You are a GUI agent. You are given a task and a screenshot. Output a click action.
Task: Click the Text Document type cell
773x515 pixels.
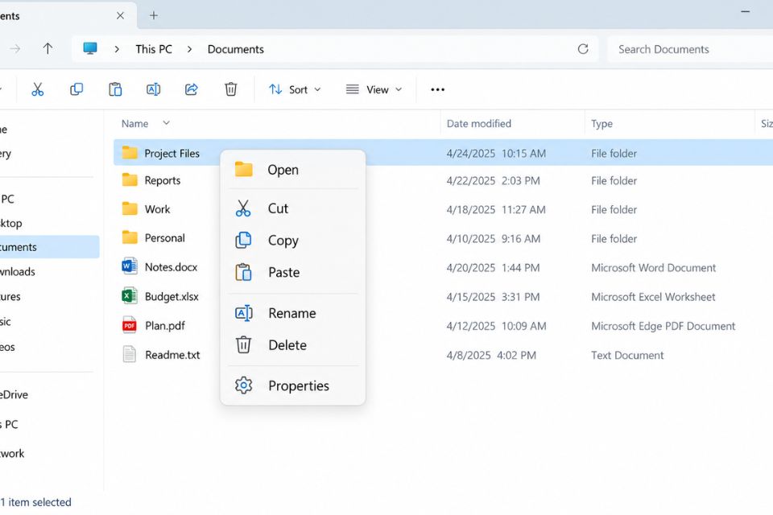[627, 355]
